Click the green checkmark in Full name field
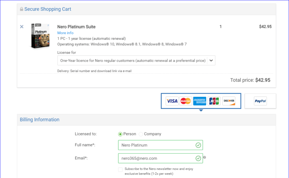The width and height of the screenshot is (289, 178). coord(198,145)
